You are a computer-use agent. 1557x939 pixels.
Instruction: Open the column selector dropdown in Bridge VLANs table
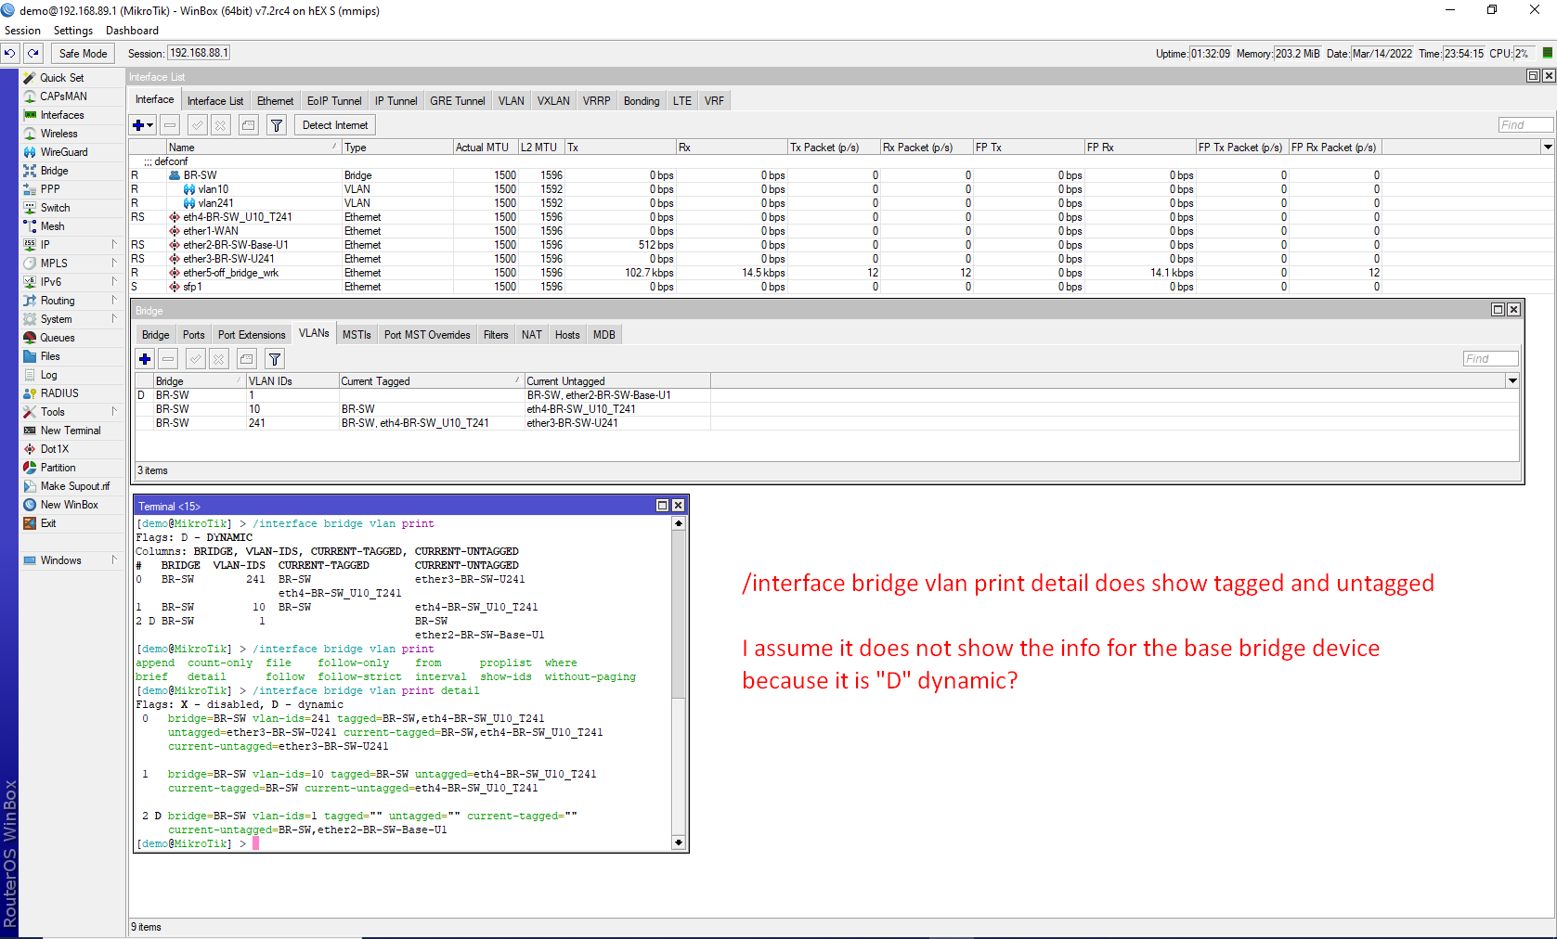coord(1512,380)
